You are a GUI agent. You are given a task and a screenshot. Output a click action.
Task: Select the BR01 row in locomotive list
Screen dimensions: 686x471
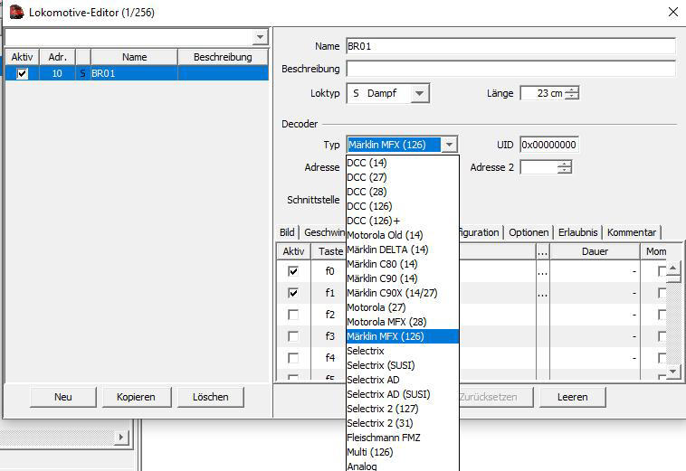coord(136,73)
